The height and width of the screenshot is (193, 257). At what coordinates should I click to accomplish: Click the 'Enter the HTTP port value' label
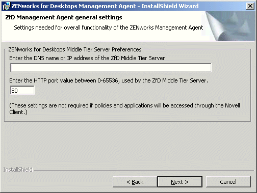(x=109, y=80)
